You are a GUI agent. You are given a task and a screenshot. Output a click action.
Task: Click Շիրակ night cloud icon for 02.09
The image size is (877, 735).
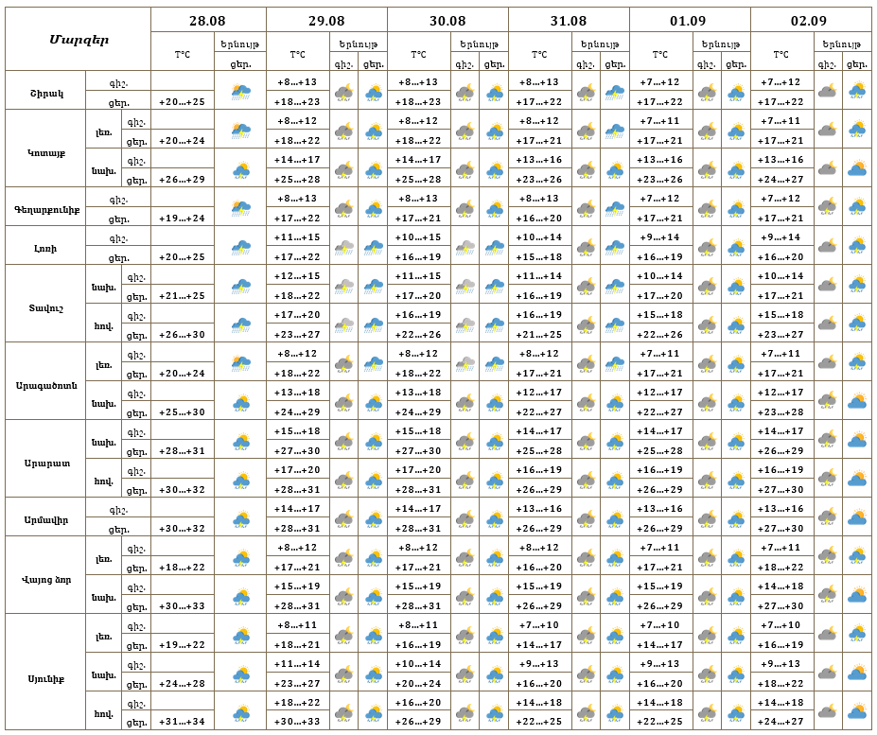point(827,91)
